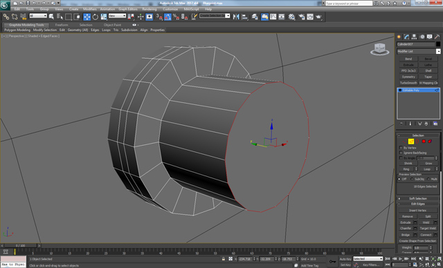Click the Align tool icon
This screenshot has width=443, height=268.
pos(244,17)
